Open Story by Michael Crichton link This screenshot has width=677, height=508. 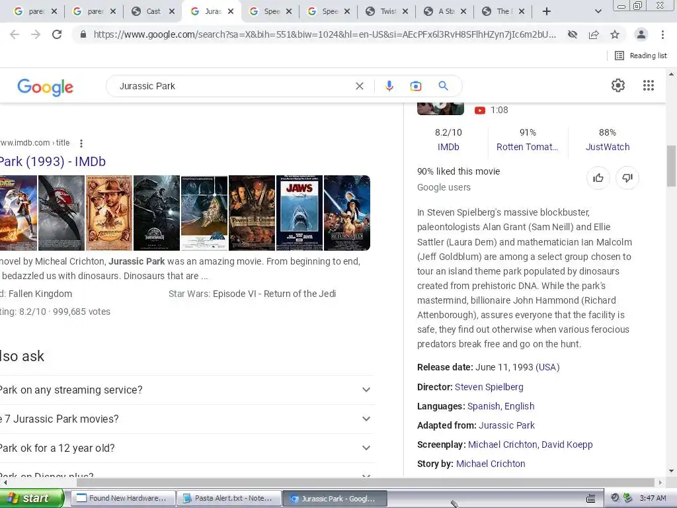(x=491, y=464)
